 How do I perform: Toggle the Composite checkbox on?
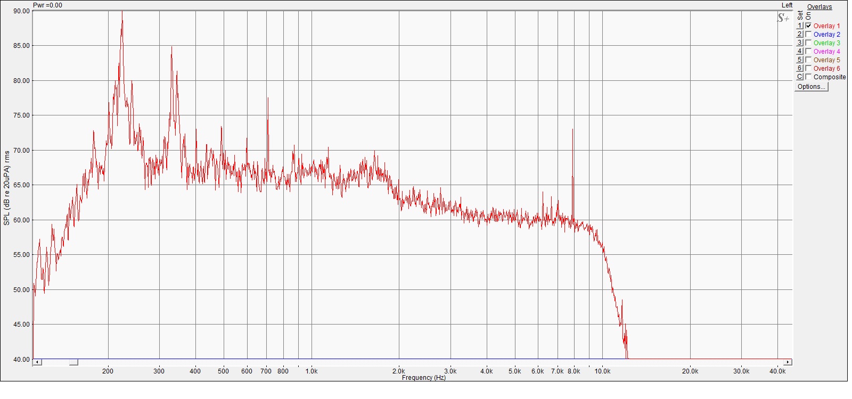[x=808, y=77]
